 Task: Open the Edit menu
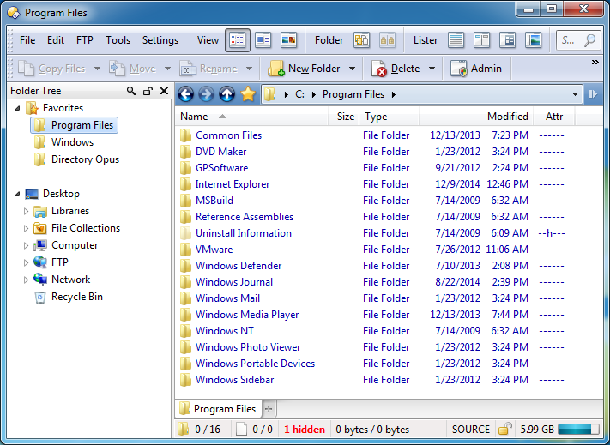[56, 40]
